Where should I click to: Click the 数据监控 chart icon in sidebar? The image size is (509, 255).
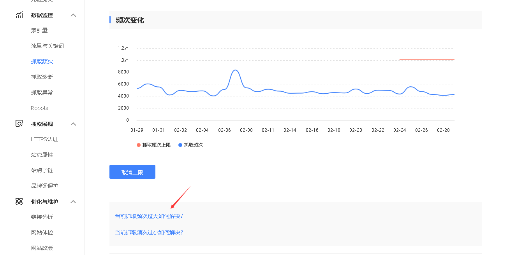[19, 15]
